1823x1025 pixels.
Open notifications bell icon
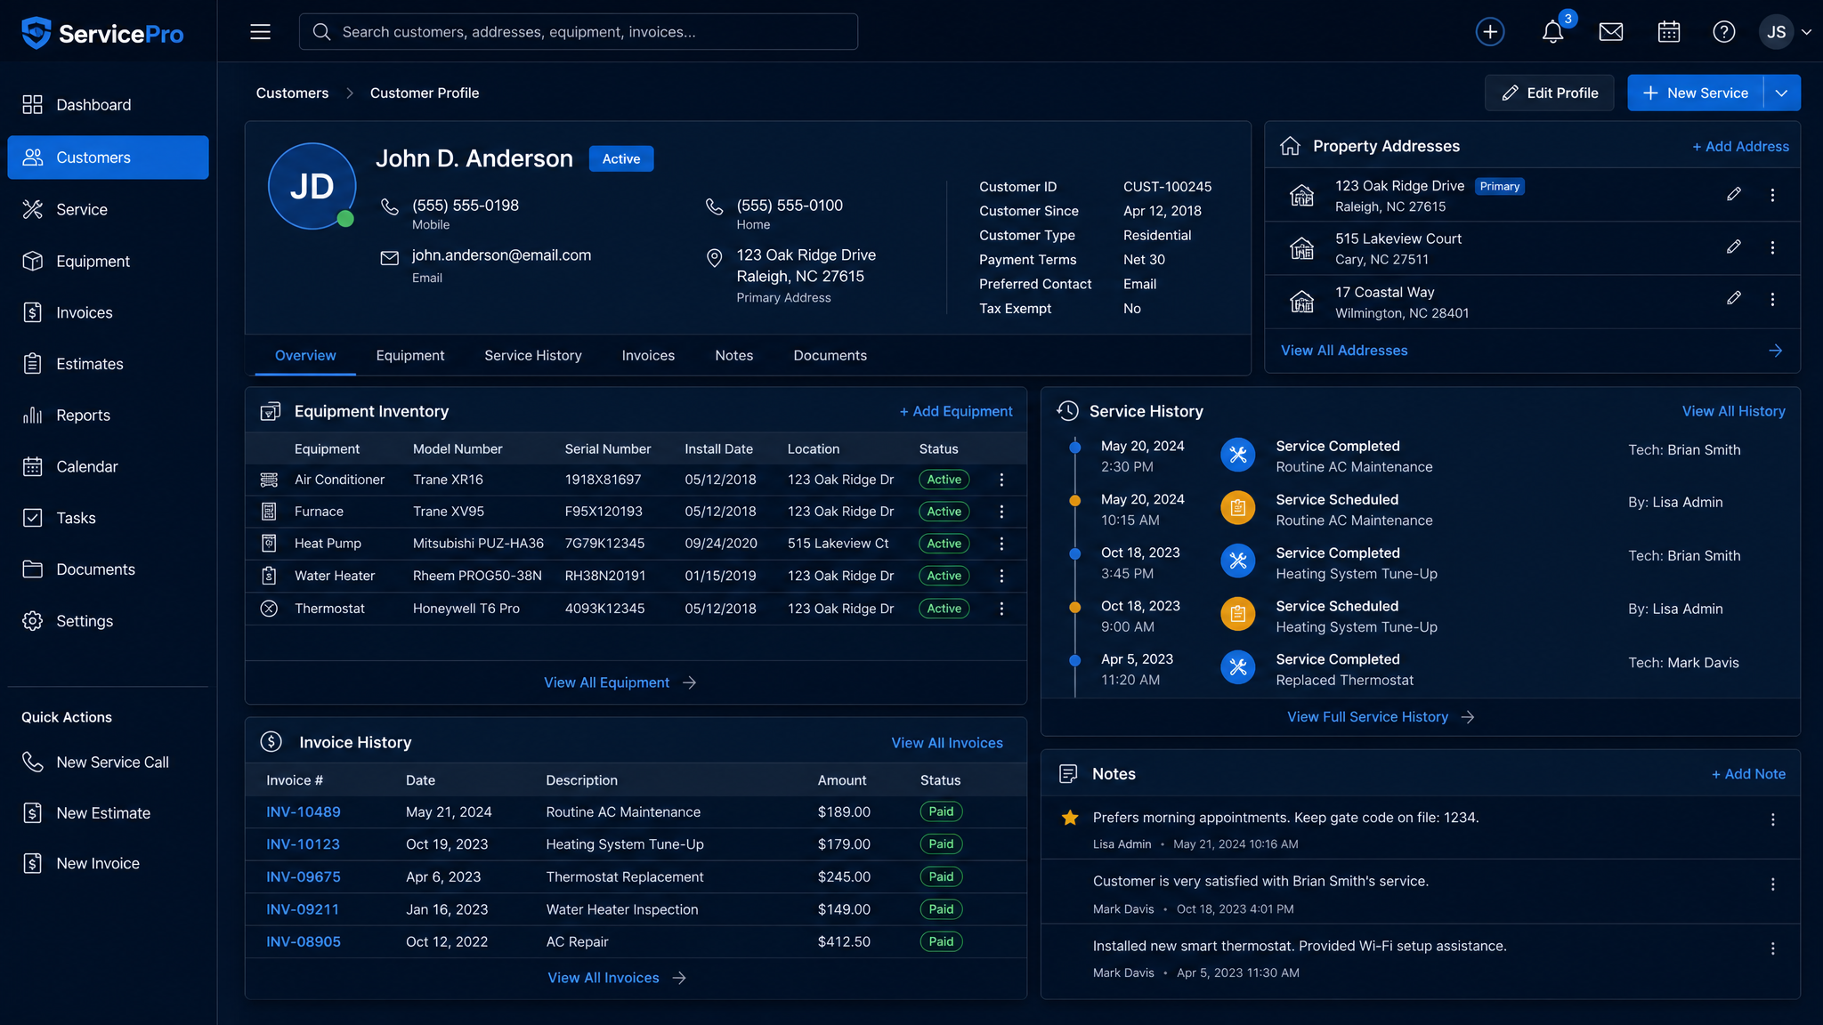click(x=1552, y=32)
